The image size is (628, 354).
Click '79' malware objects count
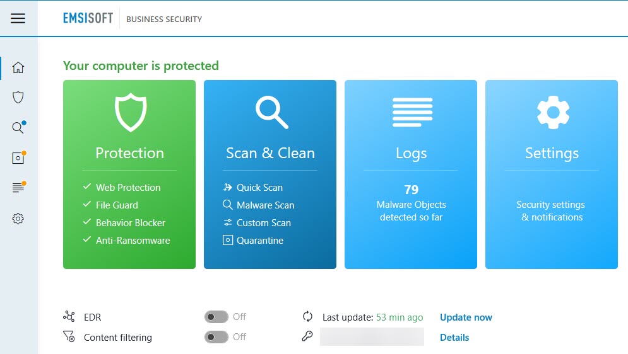click(412, 190)
